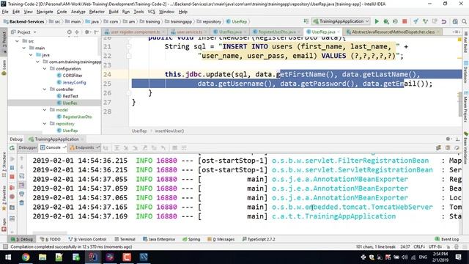Image resolution: width=469 pixels, height=264 pixels.
Task: Click the VCS Commit icon
Action: point(425,21)
